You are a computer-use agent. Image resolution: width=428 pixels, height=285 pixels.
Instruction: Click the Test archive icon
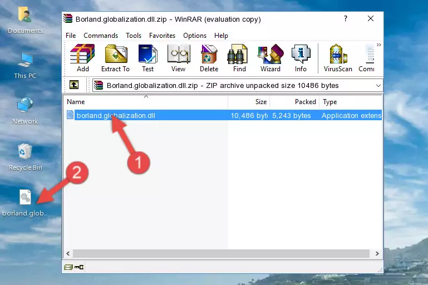tap(147, 58)
